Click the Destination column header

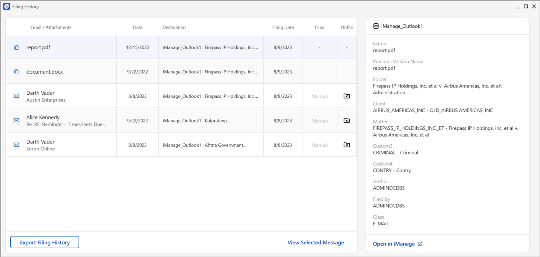pyautogui.click(x=174, y=27)
